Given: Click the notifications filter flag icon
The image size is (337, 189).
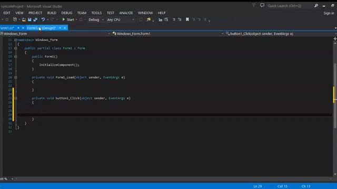Looking at the screenshot, I should (x=254, y=5).
